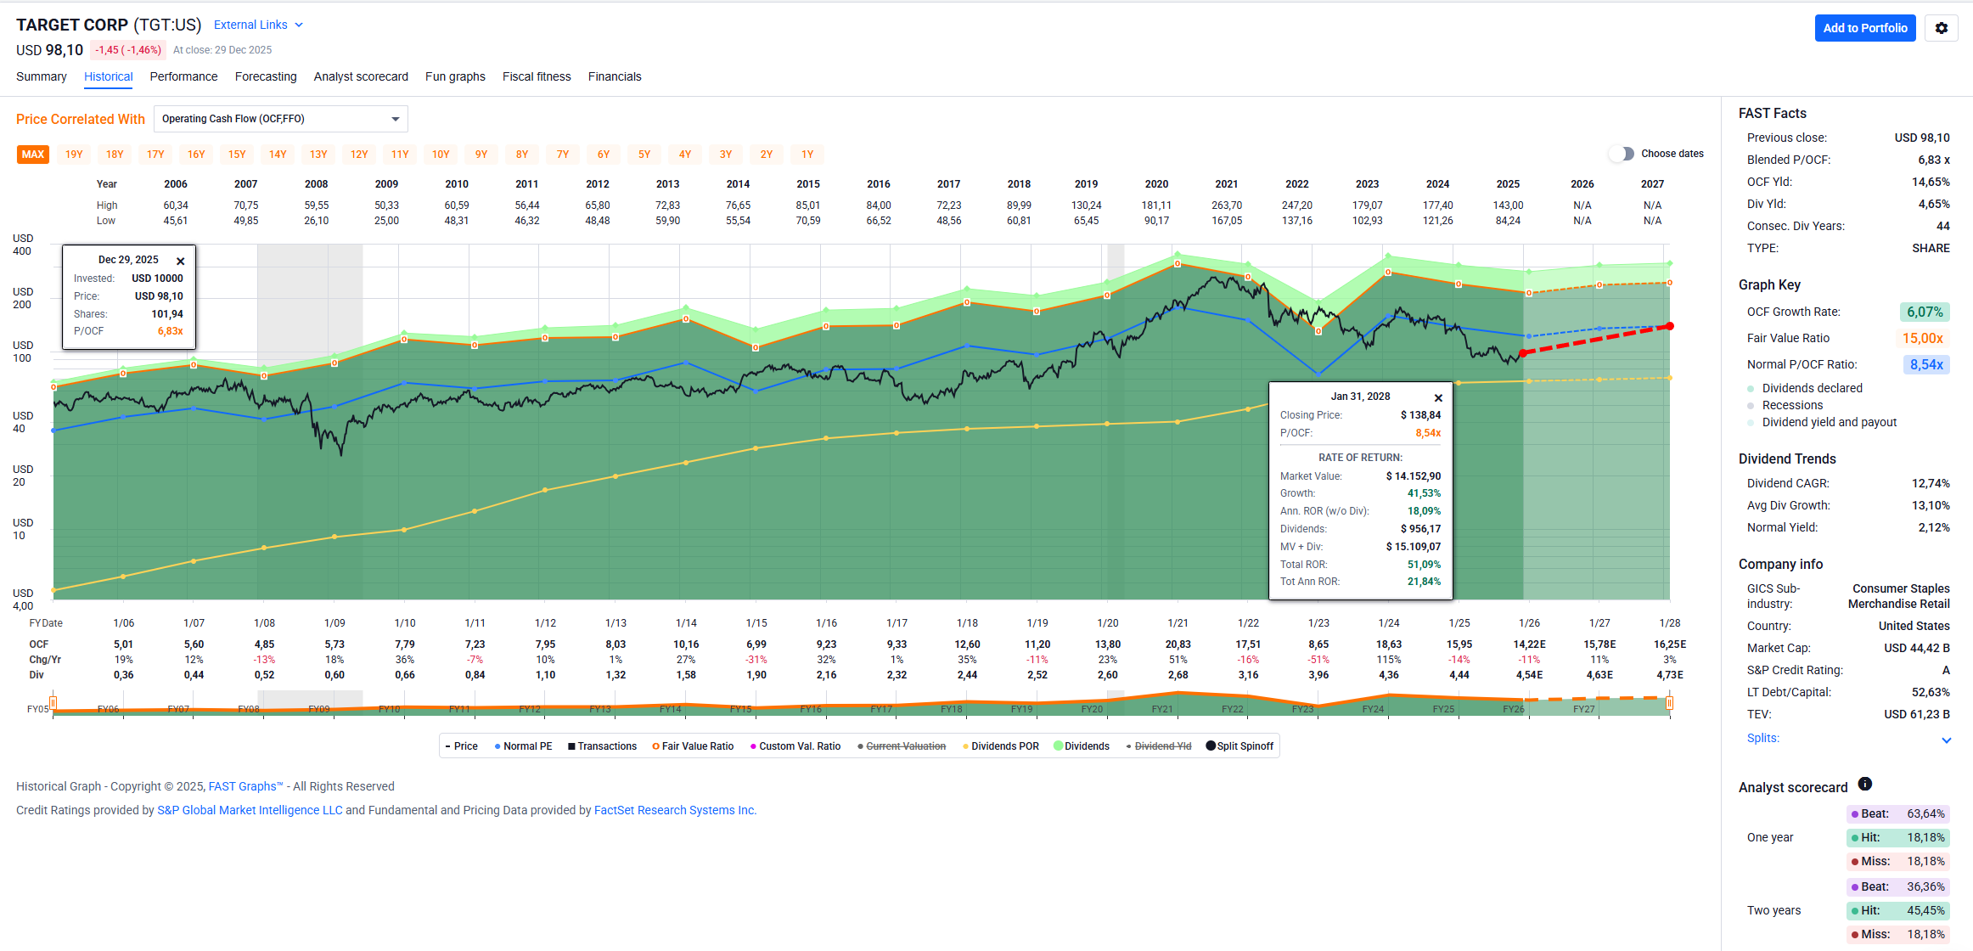Toggle Split Spinoff legend marker

[x=1211, y=746]
